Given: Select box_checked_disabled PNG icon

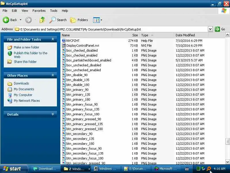Looking at the screenshot, I should (x=64, y=50).
